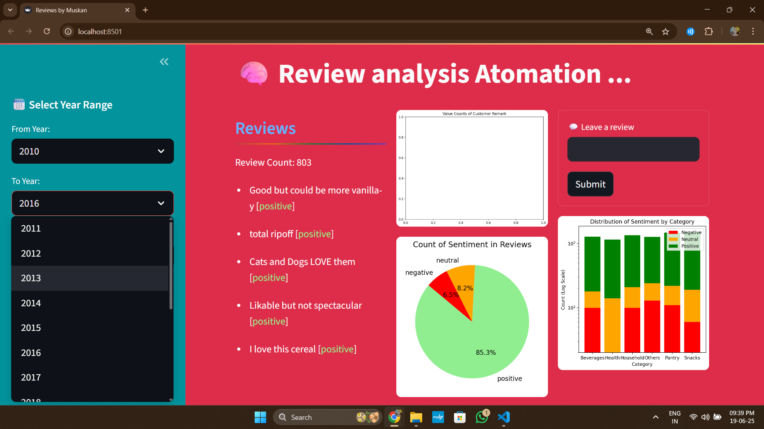Open WhatsApp from the taskbar
Viewport: 764px width, 429px height.
click(x=482, y=417)
